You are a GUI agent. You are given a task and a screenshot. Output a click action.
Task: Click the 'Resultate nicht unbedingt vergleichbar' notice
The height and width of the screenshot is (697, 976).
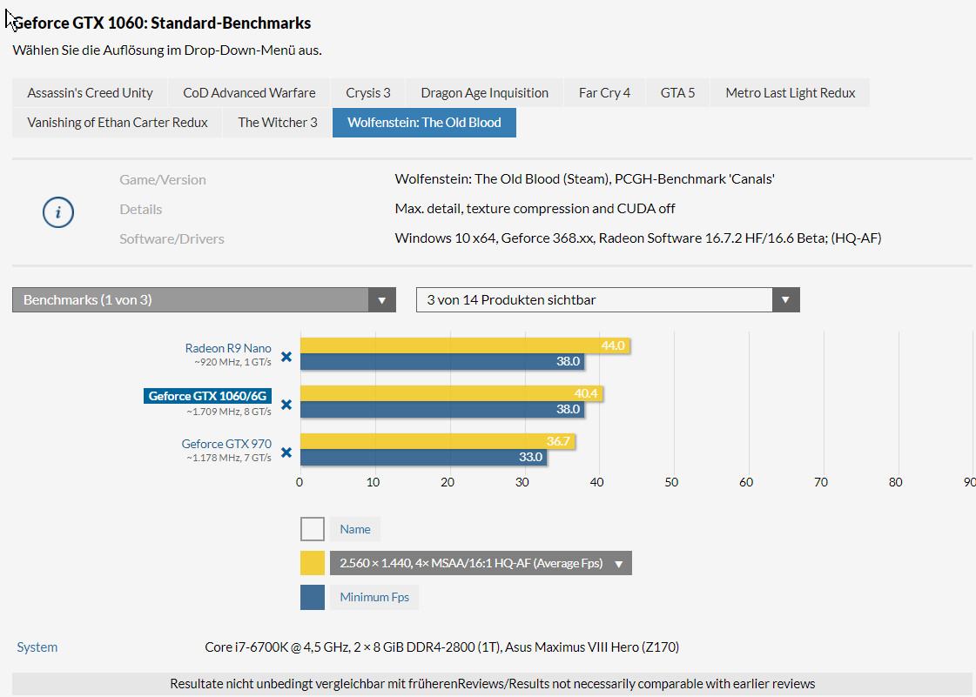point(492,684)
